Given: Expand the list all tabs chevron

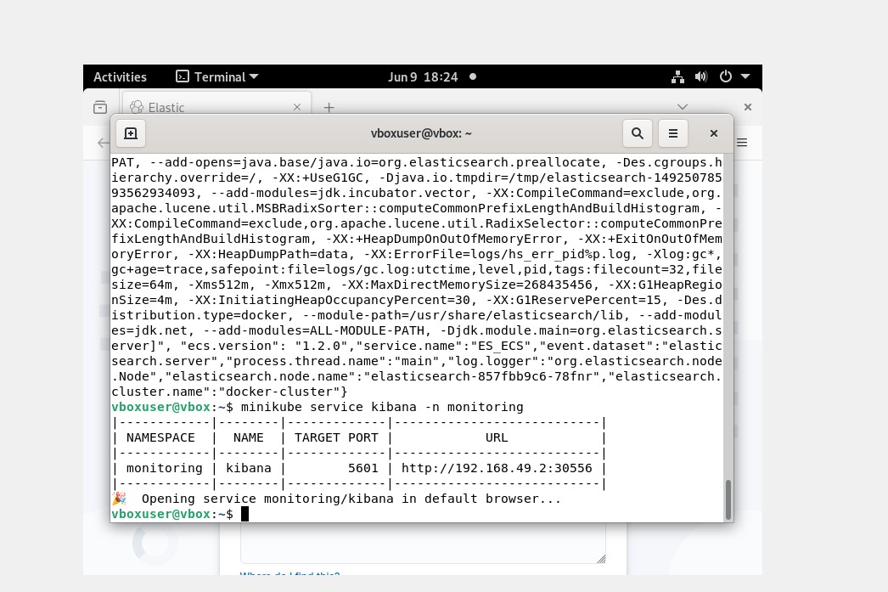Looking at the screenshot, I should click(x=682, y=107).
